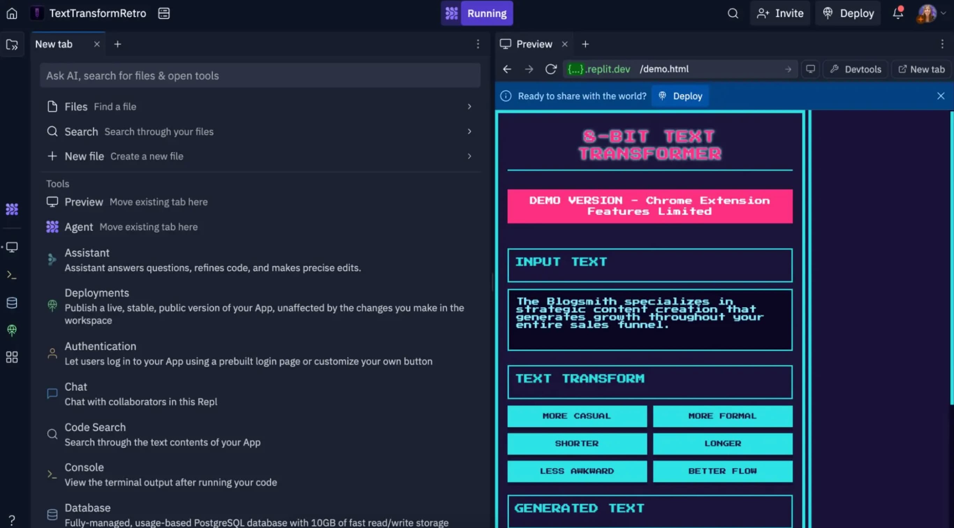Open the Assistant tool

click(260, 260)
